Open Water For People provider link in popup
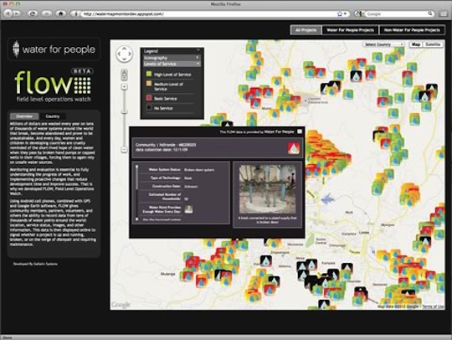 (279, 131)
